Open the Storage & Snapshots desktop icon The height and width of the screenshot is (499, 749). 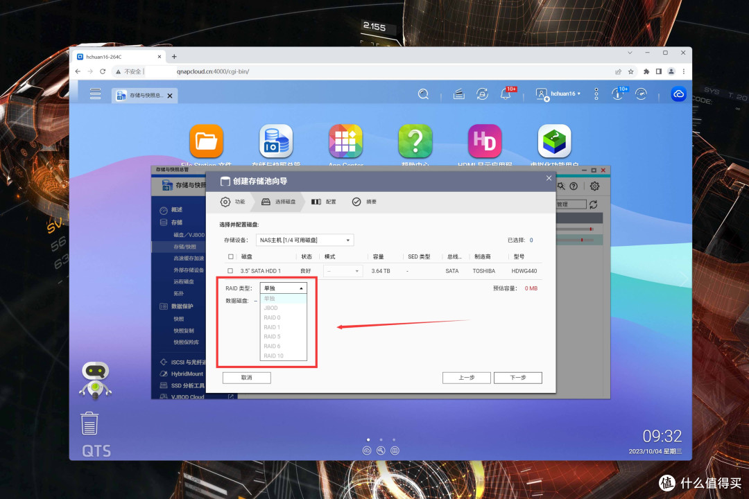click(x=276, y=141)
